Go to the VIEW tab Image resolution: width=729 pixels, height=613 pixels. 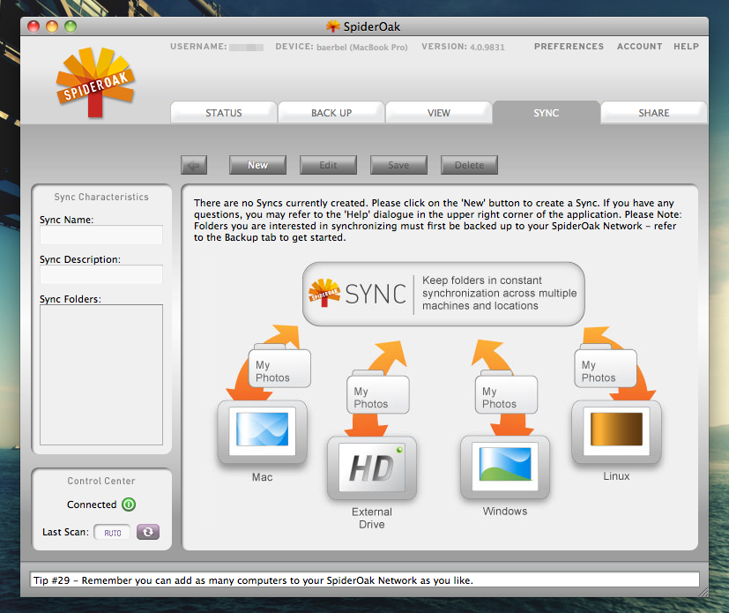tap(439, 113)
